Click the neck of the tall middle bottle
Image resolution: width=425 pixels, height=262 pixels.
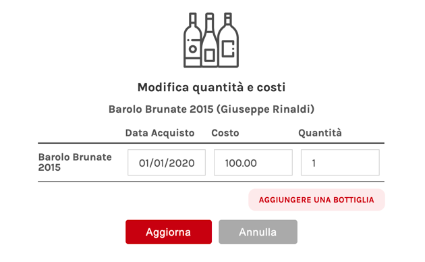(209, 22)
